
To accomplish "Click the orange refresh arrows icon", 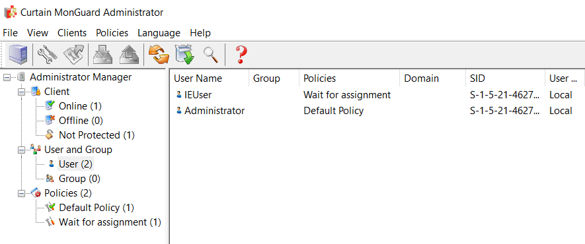I will click(x=159, y=55).
